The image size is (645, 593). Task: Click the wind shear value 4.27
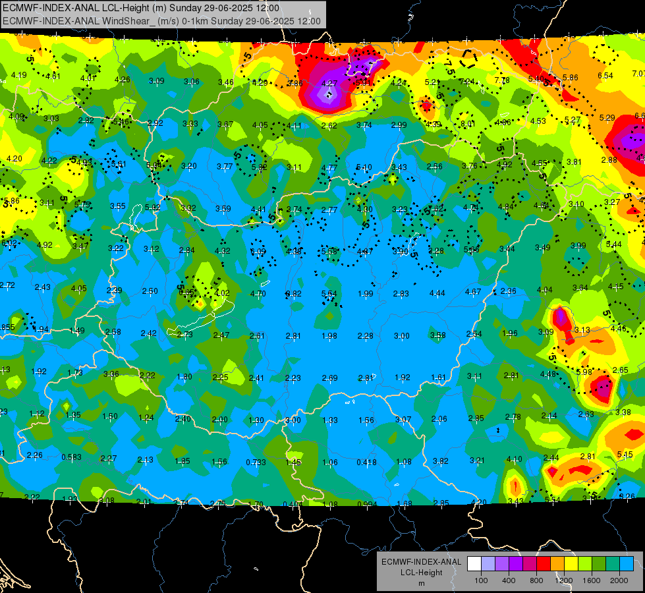click(329, 84)
